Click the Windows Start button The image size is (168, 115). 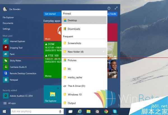point(4,111)
